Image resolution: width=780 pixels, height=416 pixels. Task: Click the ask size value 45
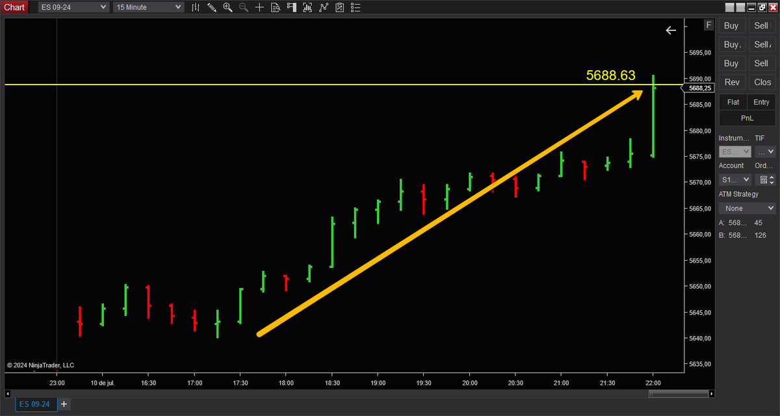[x=758, y=223]
